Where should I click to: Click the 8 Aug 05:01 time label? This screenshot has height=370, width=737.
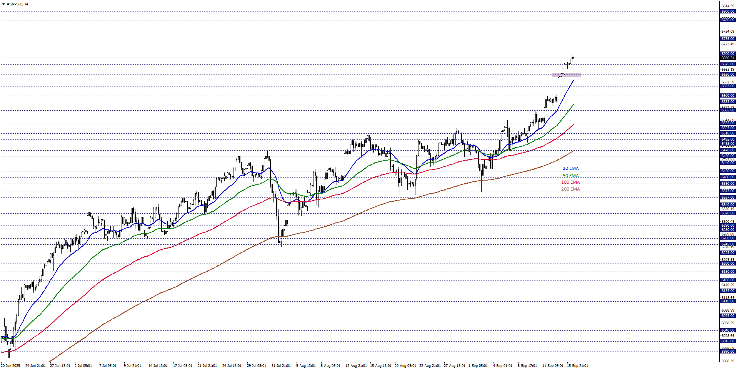pos(330,366)
